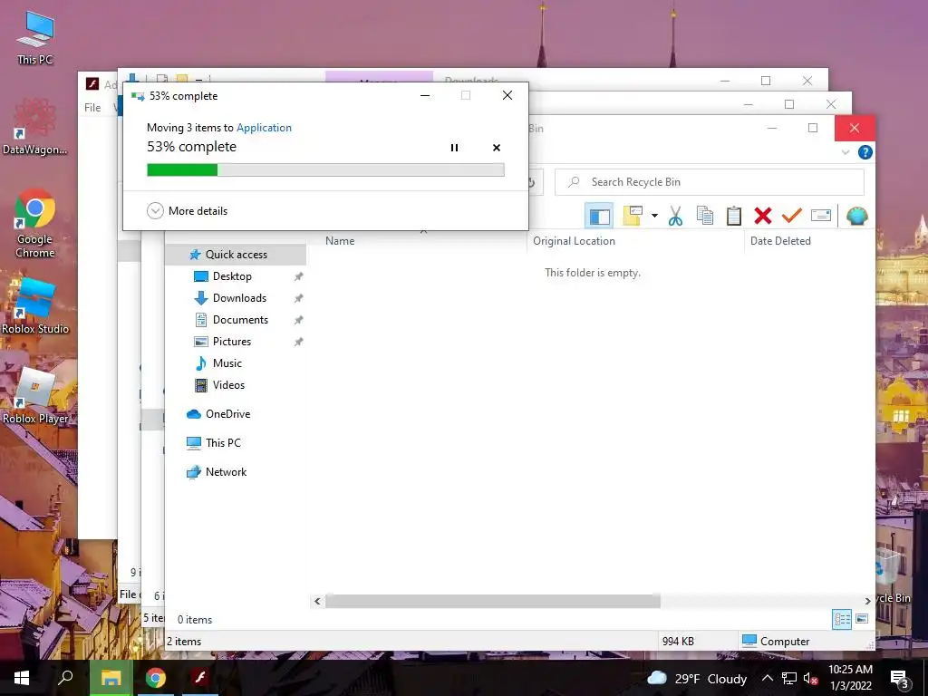The width and height of the screenshot is (928, 696).
Task: Switch to Details view in status bar
Action: [x=842, y=619]
